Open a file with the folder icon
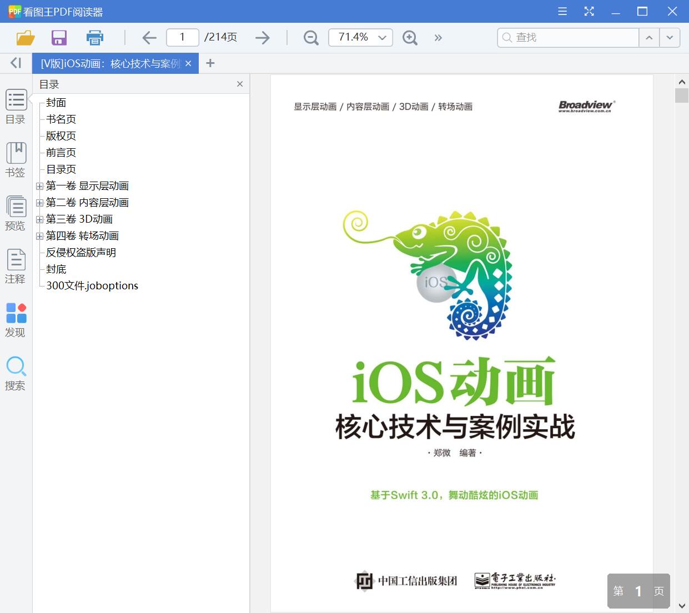689x613 pixels. click(26, 38)
